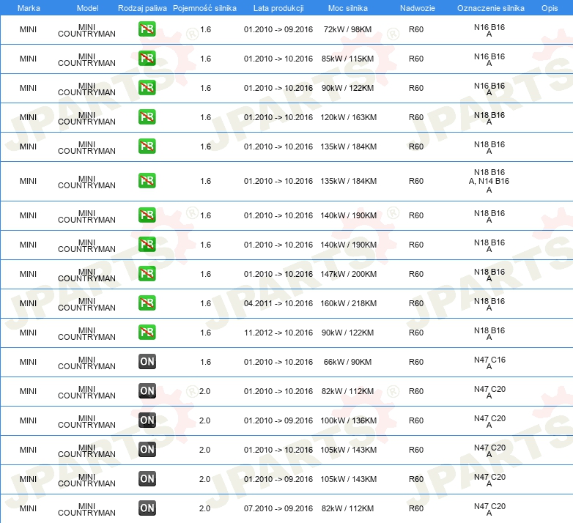Select the petrol fuel icon in the 120kW / 163KM row

(x=147, y=117)
